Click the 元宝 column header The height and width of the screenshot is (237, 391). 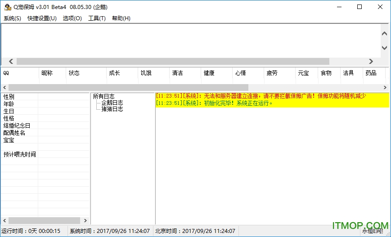click(x=306, y=73)
